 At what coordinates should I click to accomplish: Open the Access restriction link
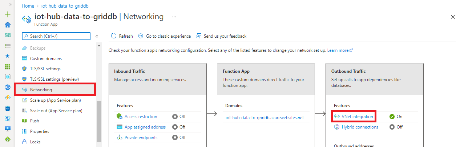tap(141, 117)
